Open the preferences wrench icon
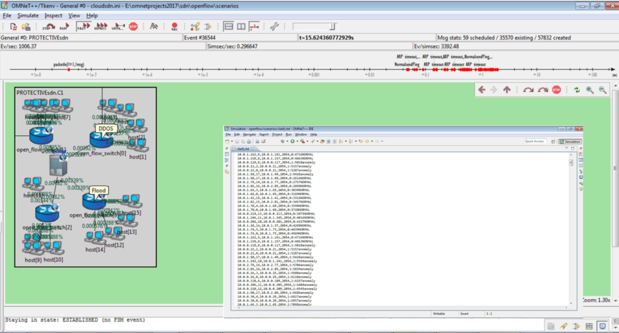Viewport: 619px width, 333px height. click(274, 27)
